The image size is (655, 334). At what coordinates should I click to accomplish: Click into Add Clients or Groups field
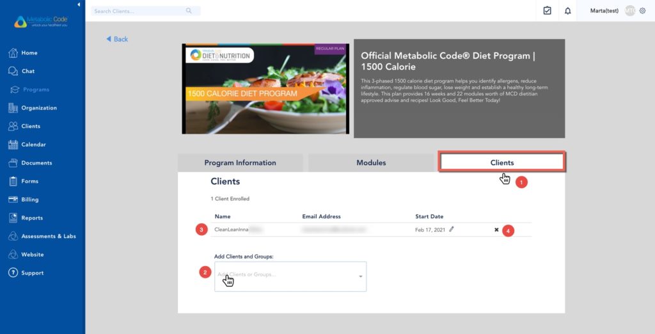(290, 276)
